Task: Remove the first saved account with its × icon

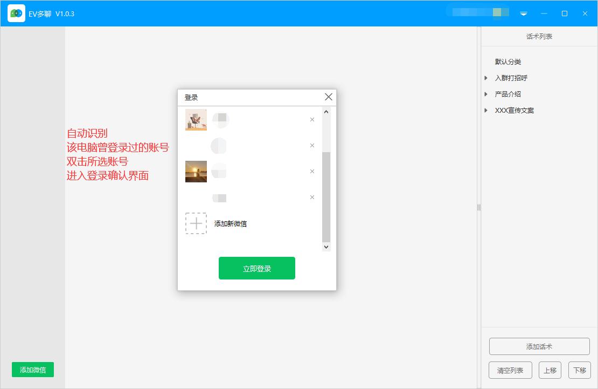Action: pyautogui.click(x=312, y=119)
